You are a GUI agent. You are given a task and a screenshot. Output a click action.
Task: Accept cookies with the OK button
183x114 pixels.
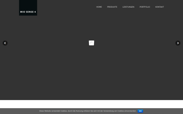[x=140, y=111]
